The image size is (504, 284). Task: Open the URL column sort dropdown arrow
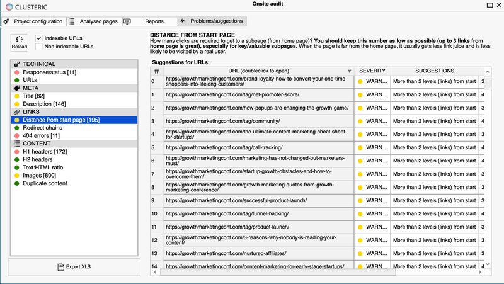pyautogui.click(x=349, y=71)
